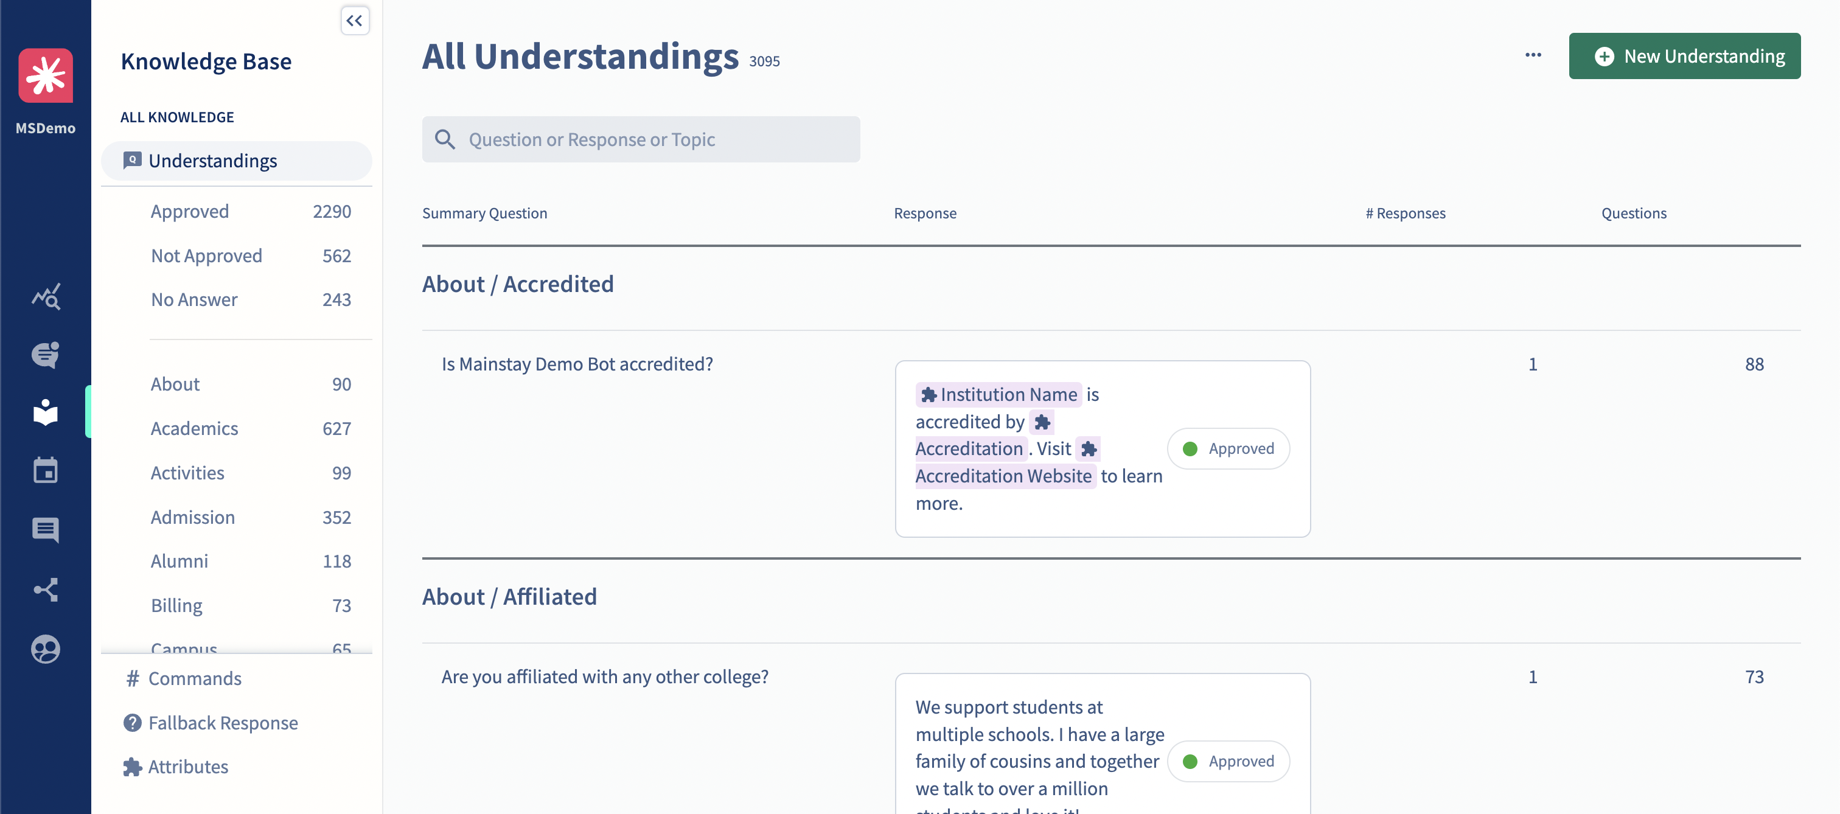Open Approved status for affiliated response
Screen dimensions: 1840x814
click(x=1228, y=761)
